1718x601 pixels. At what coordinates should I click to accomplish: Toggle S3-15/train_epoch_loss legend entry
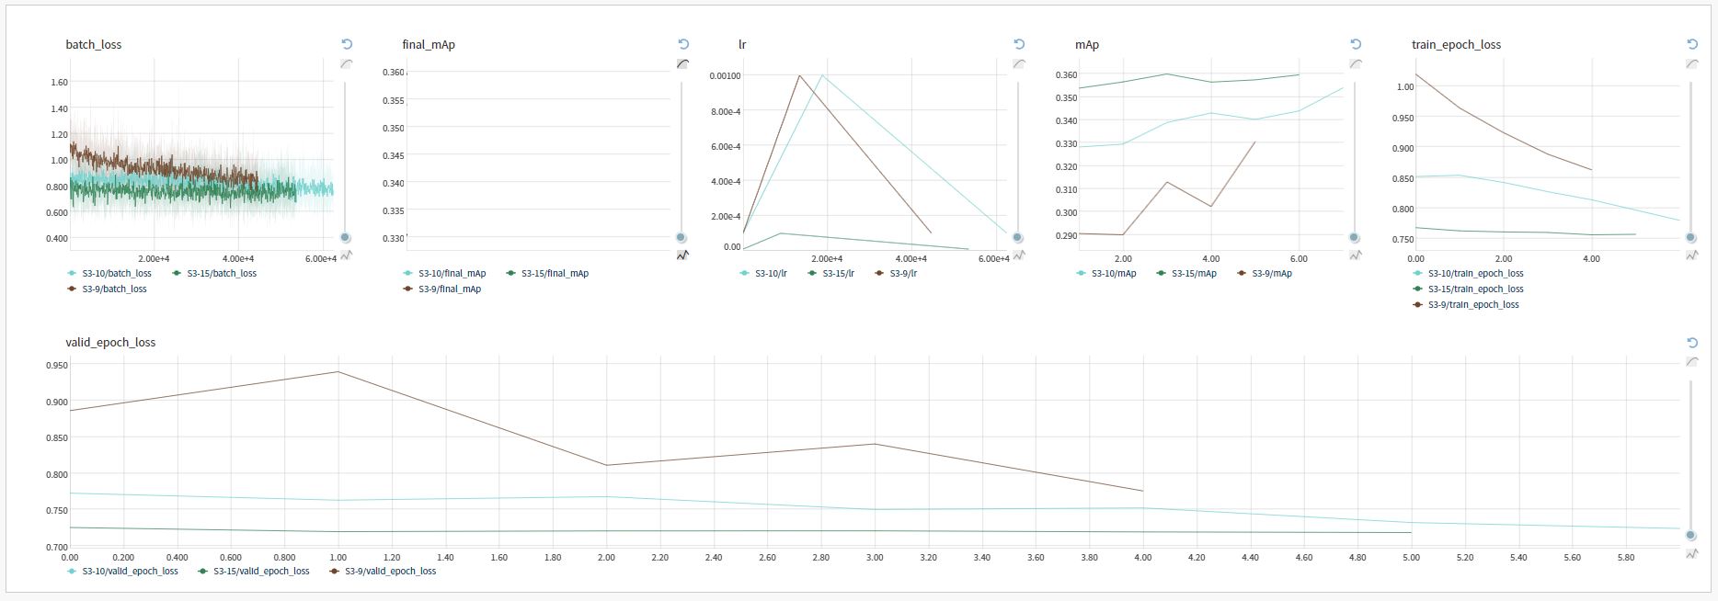click(x=1468, y=289)
